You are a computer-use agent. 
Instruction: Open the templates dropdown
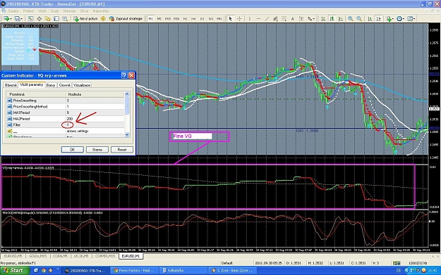click(411, 19)
